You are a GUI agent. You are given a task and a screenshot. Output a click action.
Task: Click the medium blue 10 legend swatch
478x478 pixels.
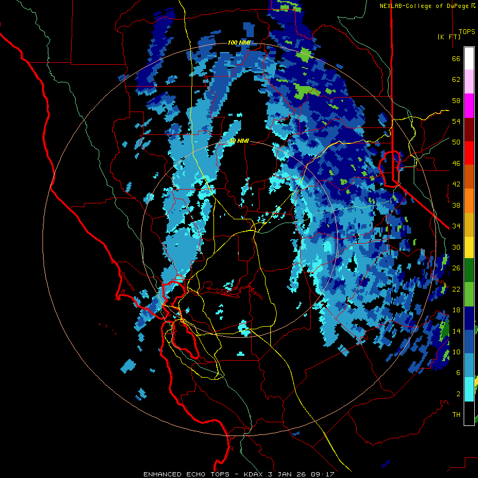[x=469, y=342]
